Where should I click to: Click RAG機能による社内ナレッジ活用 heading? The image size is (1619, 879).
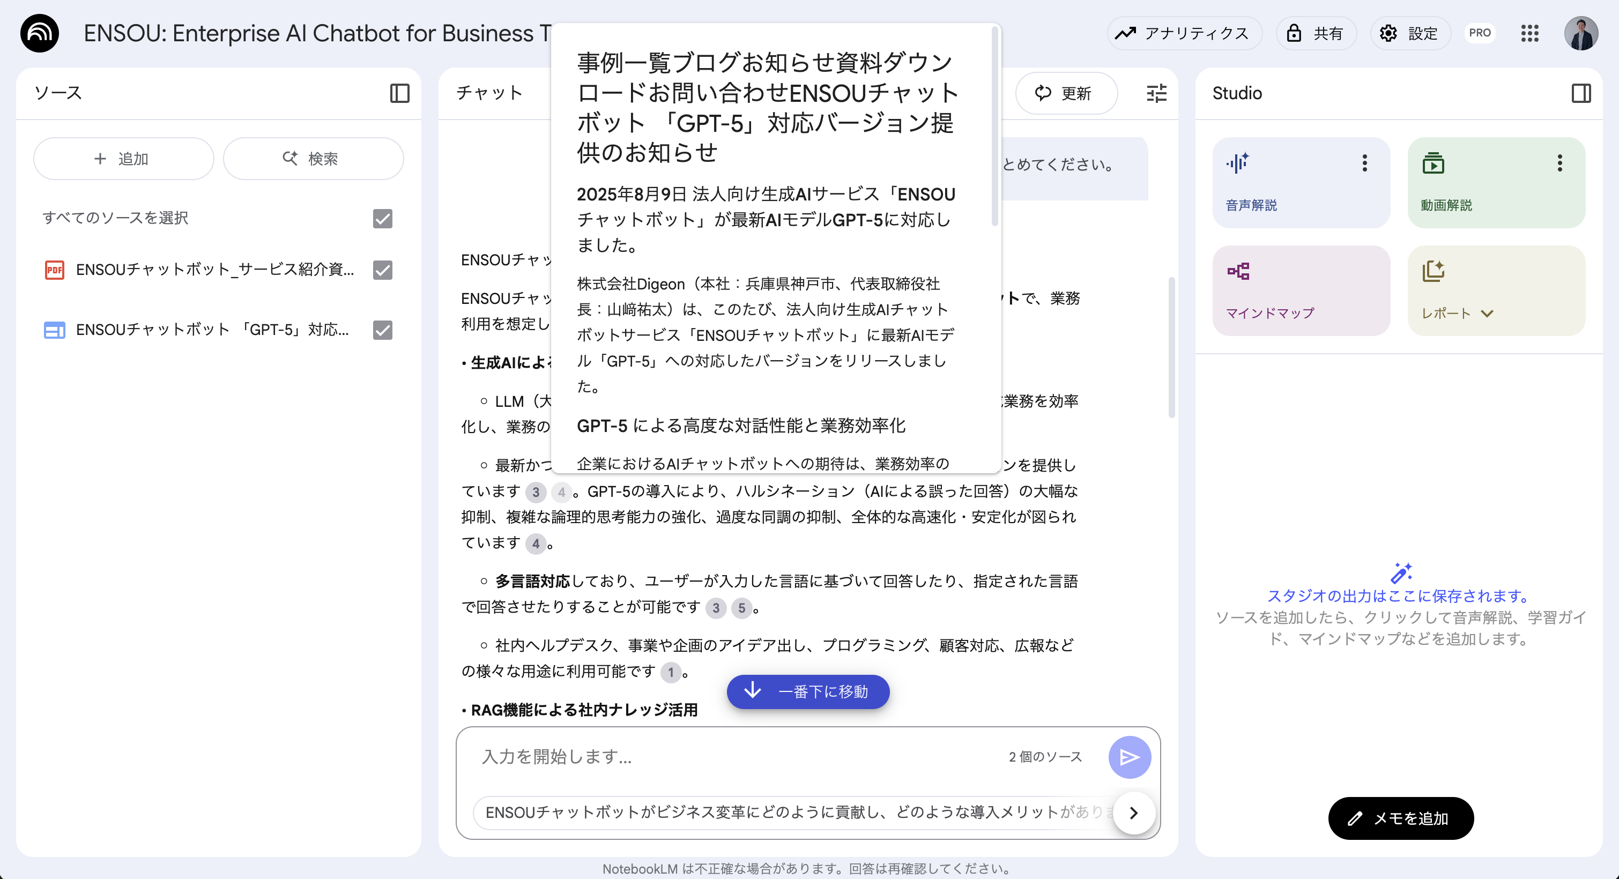584,711
